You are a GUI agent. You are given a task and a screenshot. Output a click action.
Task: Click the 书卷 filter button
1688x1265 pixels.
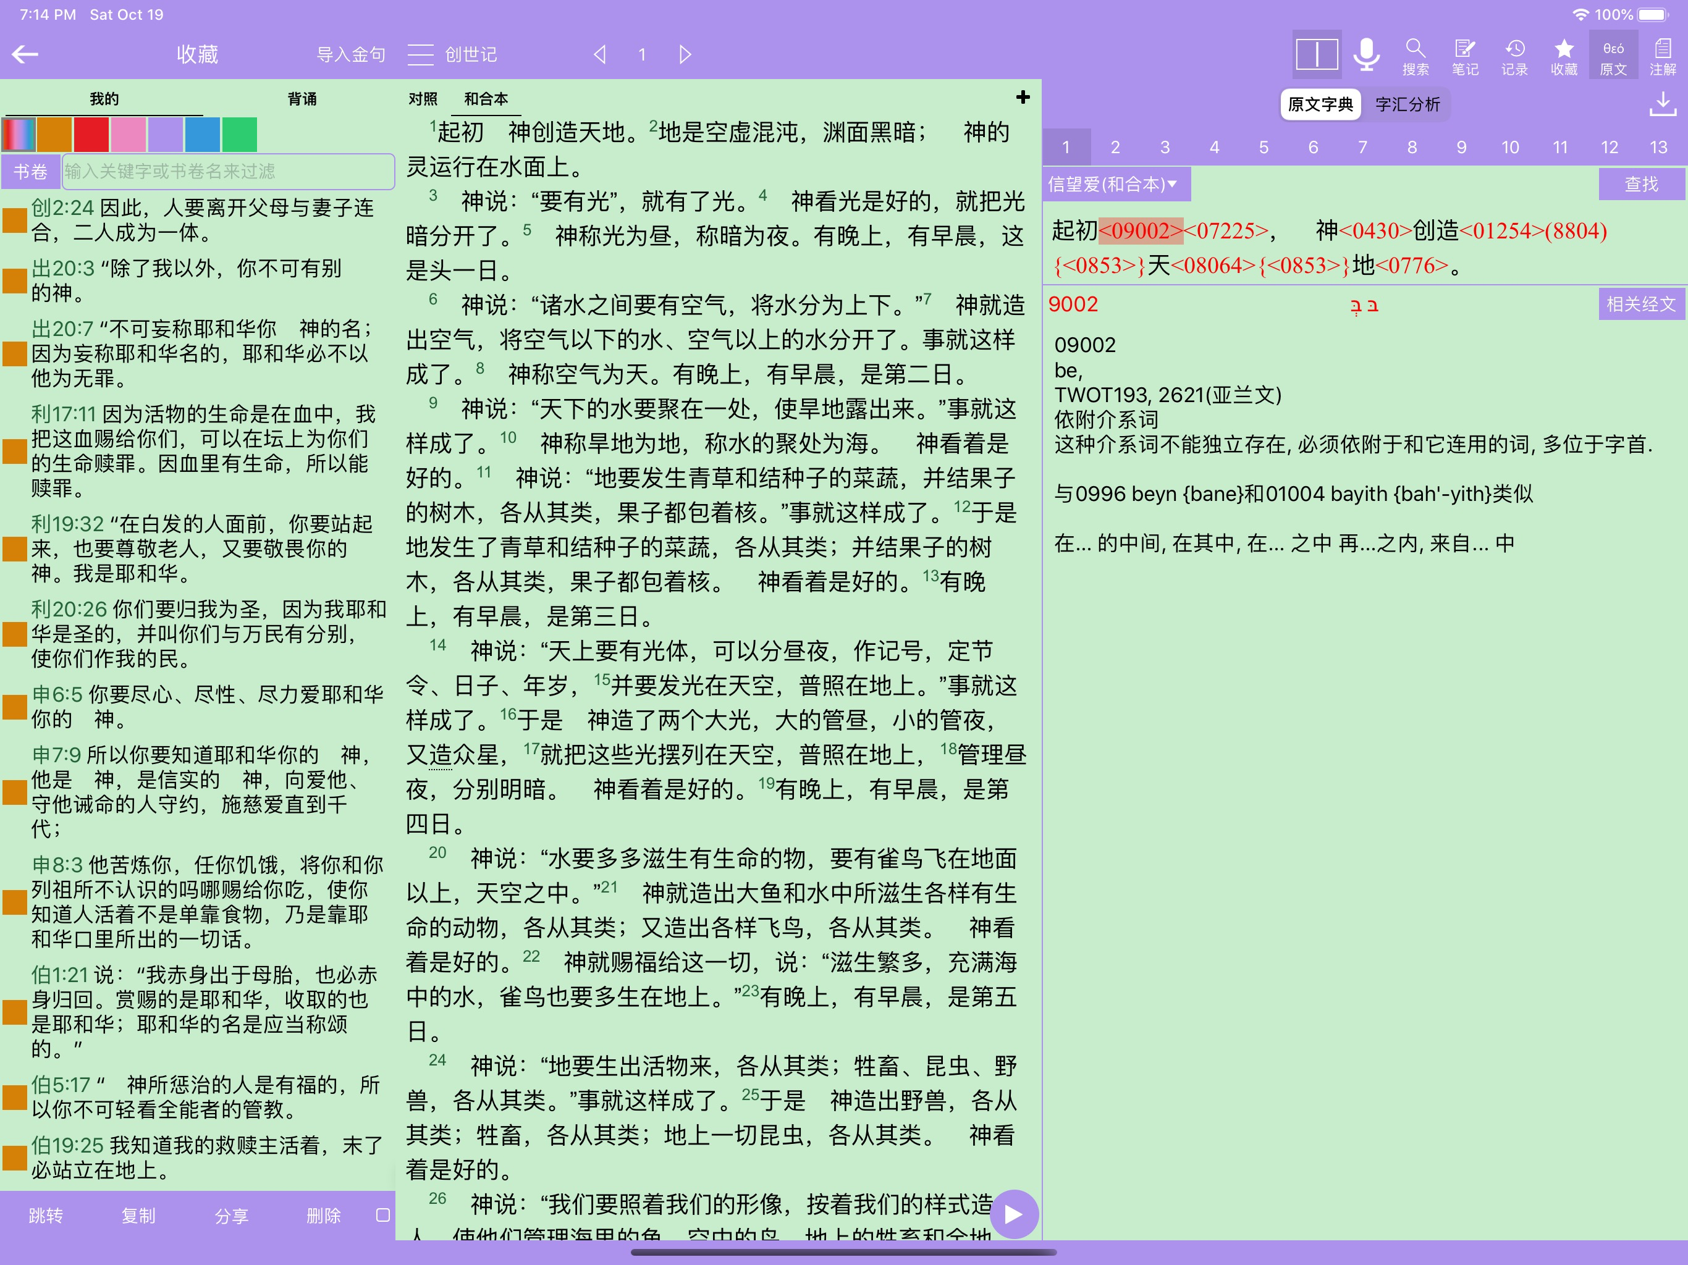[30, 172]
